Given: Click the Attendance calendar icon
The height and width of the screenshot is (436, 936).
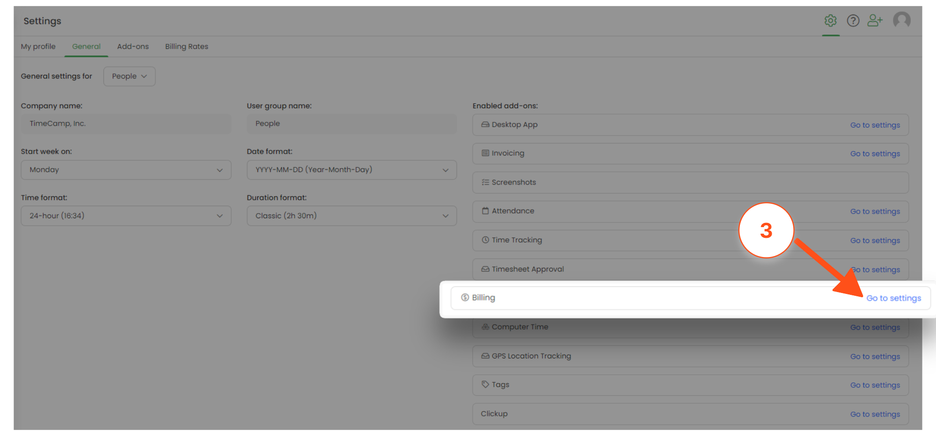Looking at the screenshot, I should pos(485,211).
